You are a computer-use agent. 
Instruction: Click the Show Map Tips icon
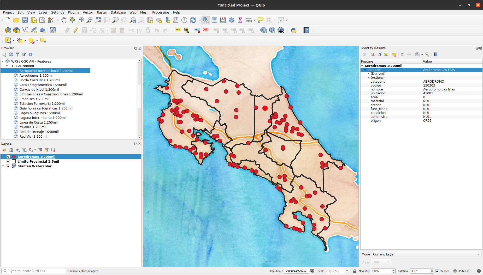260,20
